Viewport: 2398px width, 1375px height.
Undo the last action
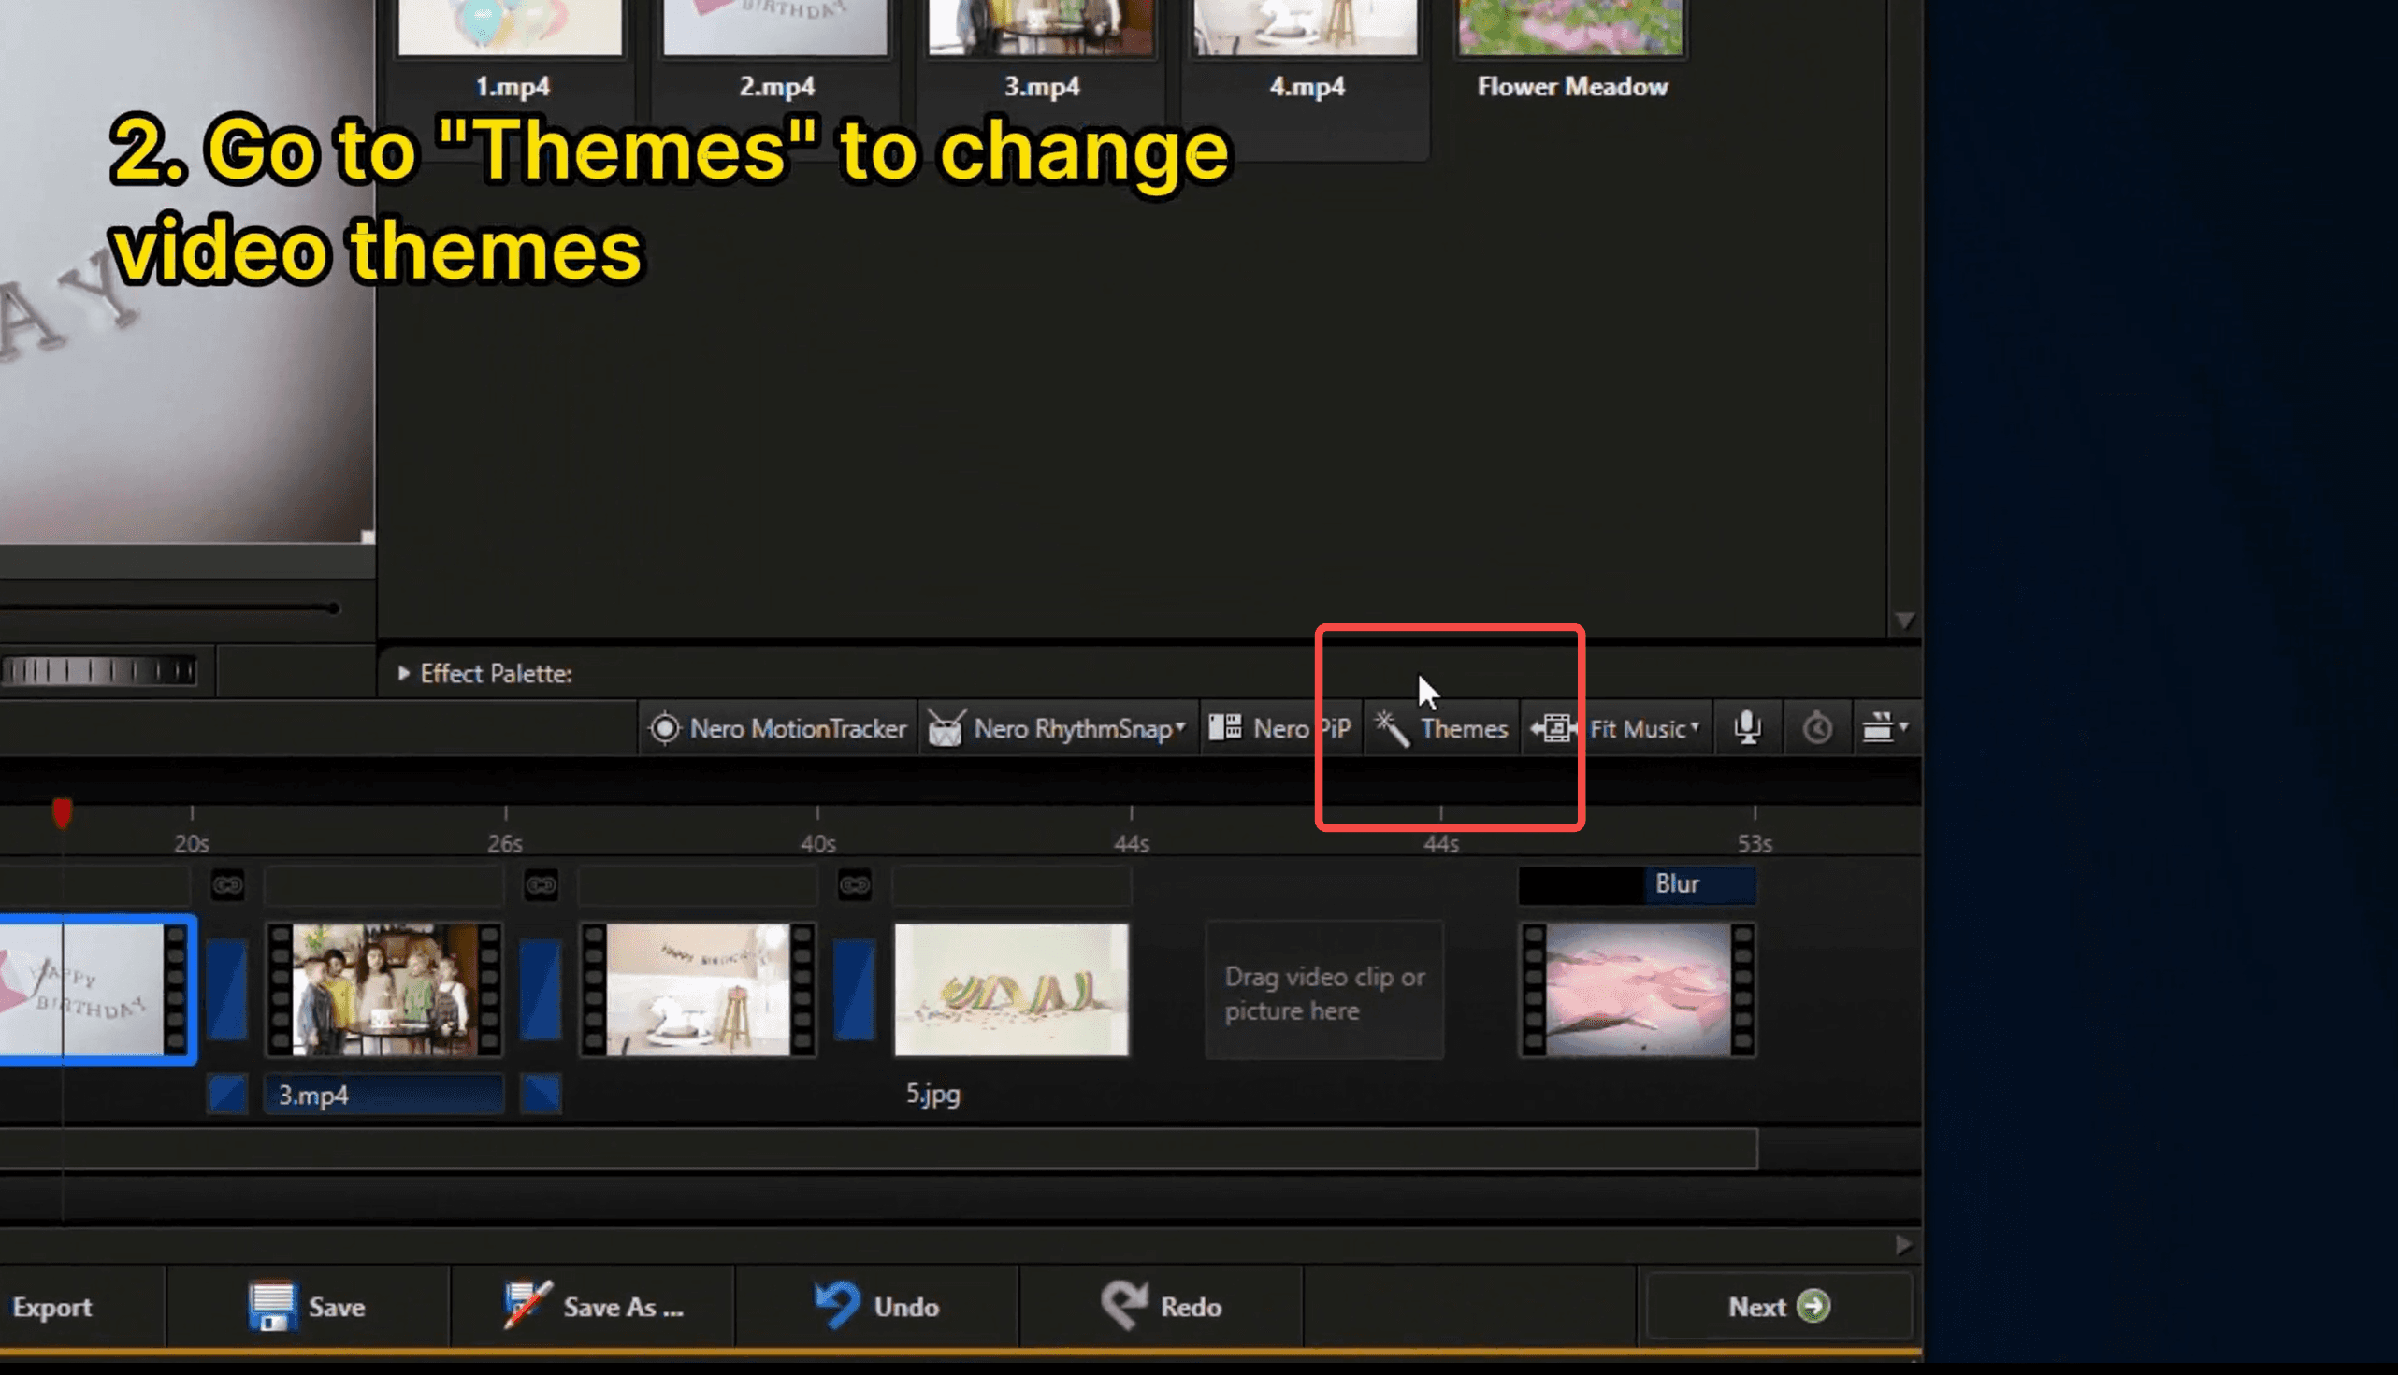(877, 1306)
